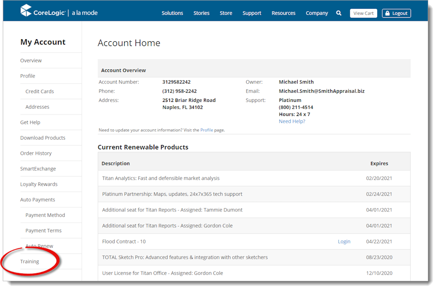Click the email Michael.Smith@SmithAppraisal.biz
Image resolution: width=437 pixels, height=290 pixels.
321,91
